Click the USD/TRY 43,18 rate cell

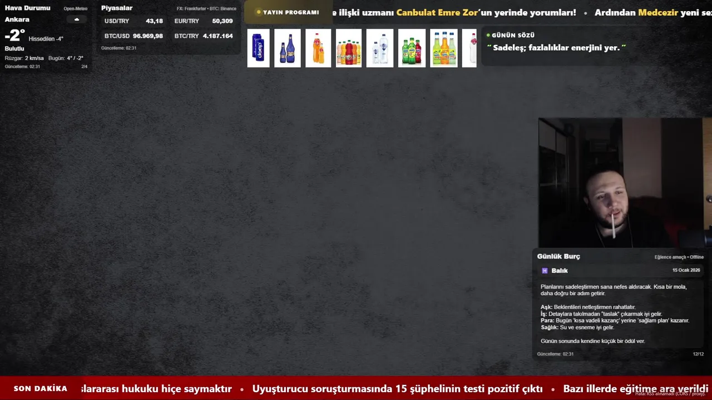point(133,21)
